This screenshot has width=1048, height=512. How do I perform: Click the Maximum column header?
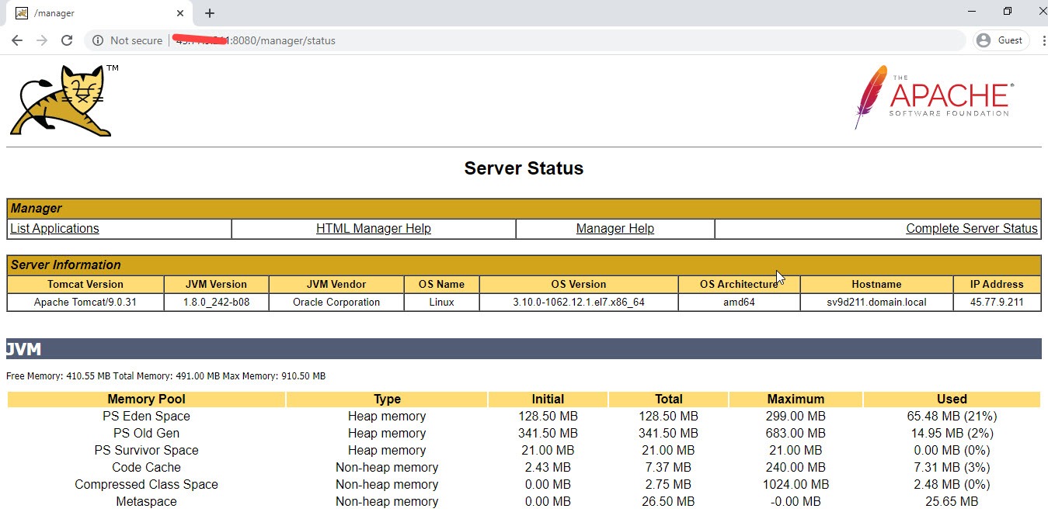coord(796,400)
